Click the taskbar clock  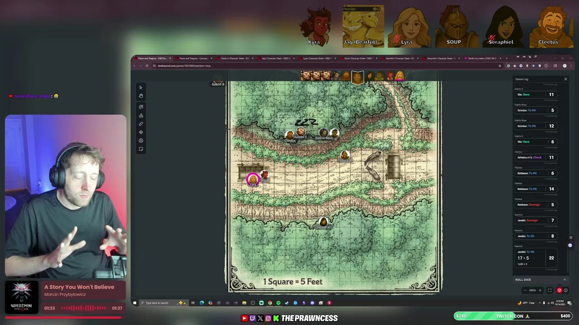[561, 303]
